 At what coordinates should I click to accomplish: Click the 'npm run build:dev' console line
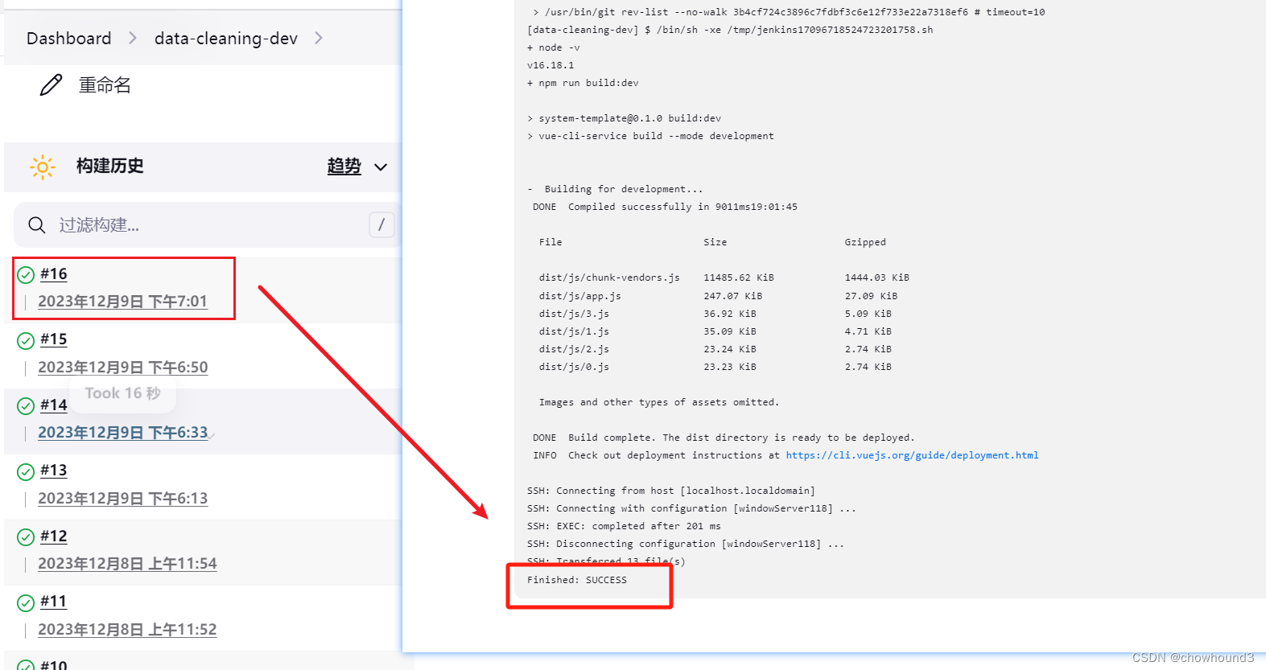583,83
